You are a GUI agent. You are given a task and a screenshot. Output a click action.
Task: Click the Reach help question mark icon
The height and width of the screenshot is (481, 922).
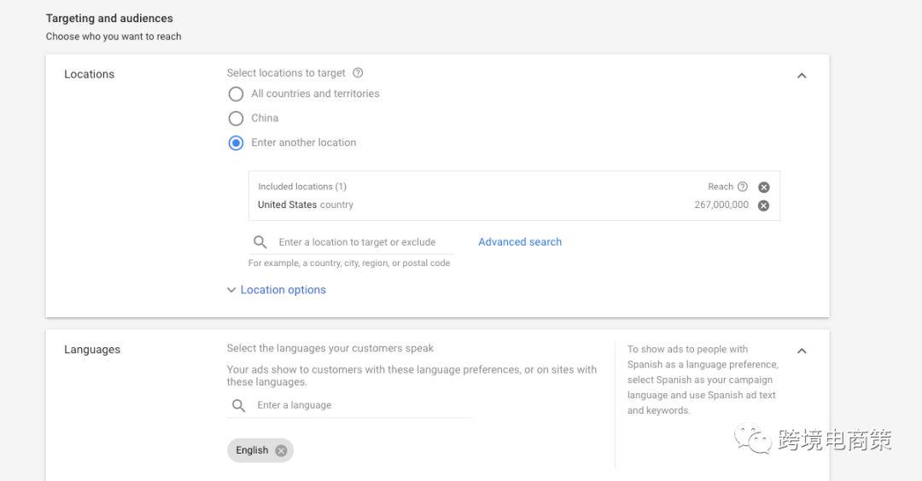click(743, 187)
